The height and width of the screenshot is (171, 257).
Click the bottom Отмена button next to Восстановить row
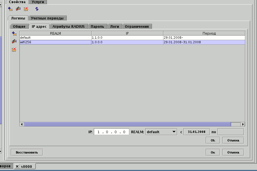(233, 152)
